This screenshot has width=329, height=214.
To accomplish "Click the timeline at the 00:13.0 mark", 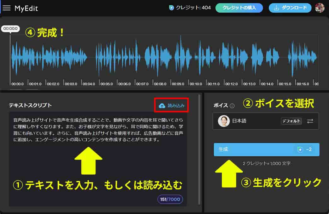I will click(x=249, y=84).
